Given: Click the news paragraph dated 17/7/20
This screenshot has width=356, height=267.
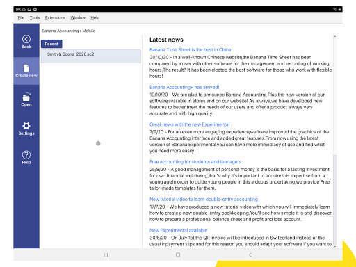Looking at the screenshot, I should pyautogui.click(x=241, y=213).
